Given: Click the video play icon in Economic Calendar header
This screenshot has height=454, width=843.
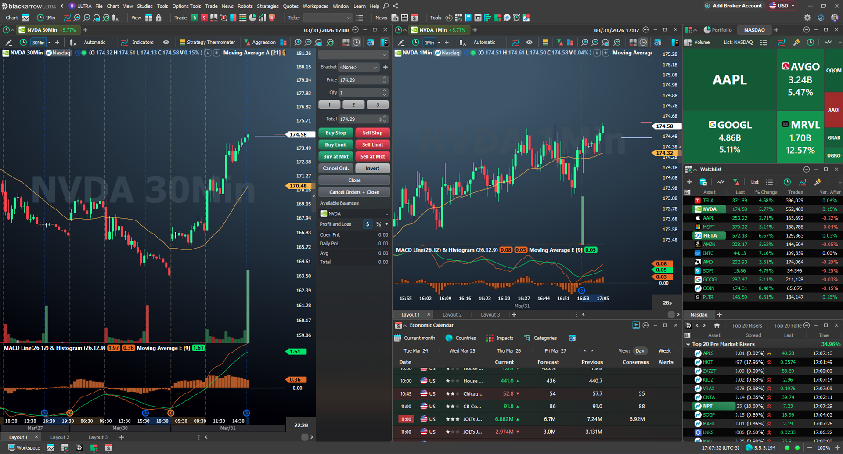Looking at the screenshot, I should click(x=636, y=325).
